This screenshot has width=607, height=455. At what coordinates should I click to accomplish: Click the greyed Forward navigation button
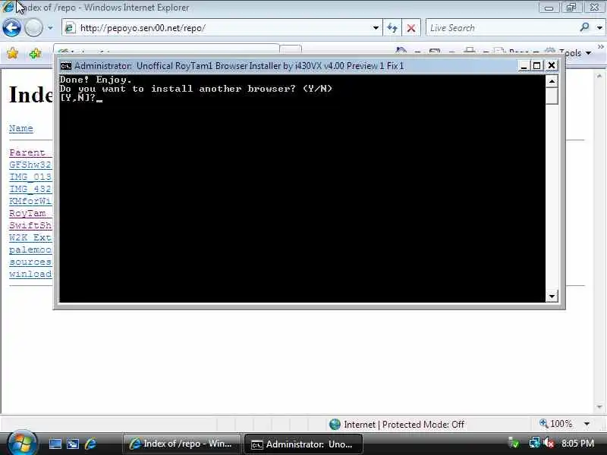click(x=34, y=28)
